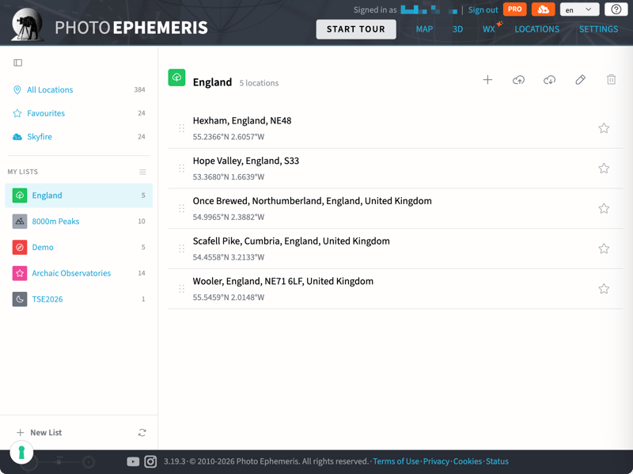This screenshot has width=633, height=474.
Task: Click the cloud download icon
Action: (x=549, y=80)
